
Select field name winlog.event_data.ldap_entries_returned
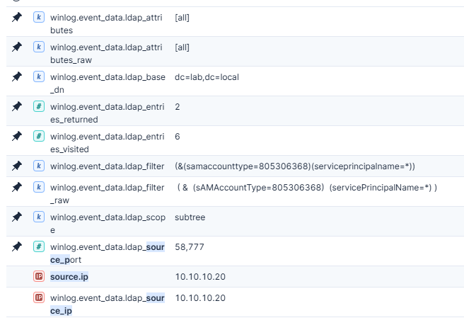pyautogui.click(x=107, y=113)
